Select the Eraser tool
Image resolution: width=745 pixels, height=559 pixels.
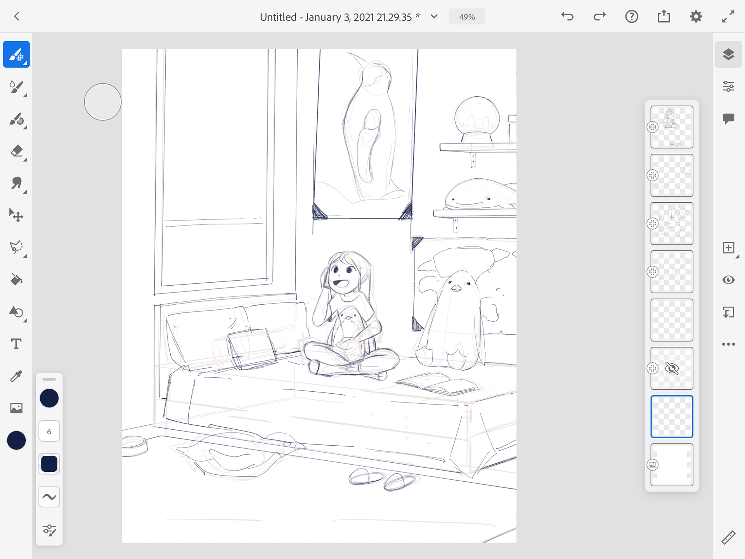[x=16, y=151]
